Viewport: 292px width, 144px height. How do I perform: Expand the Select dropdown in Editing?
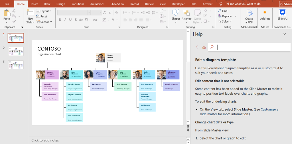225,21
